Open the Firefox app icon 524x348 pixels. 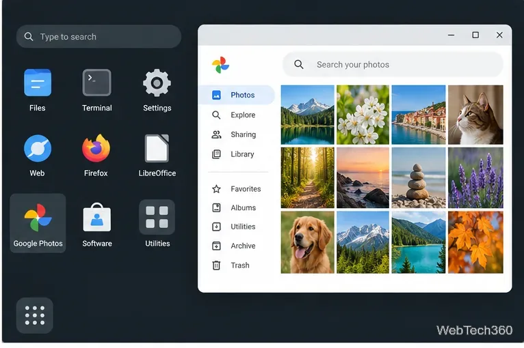point(96,148)
